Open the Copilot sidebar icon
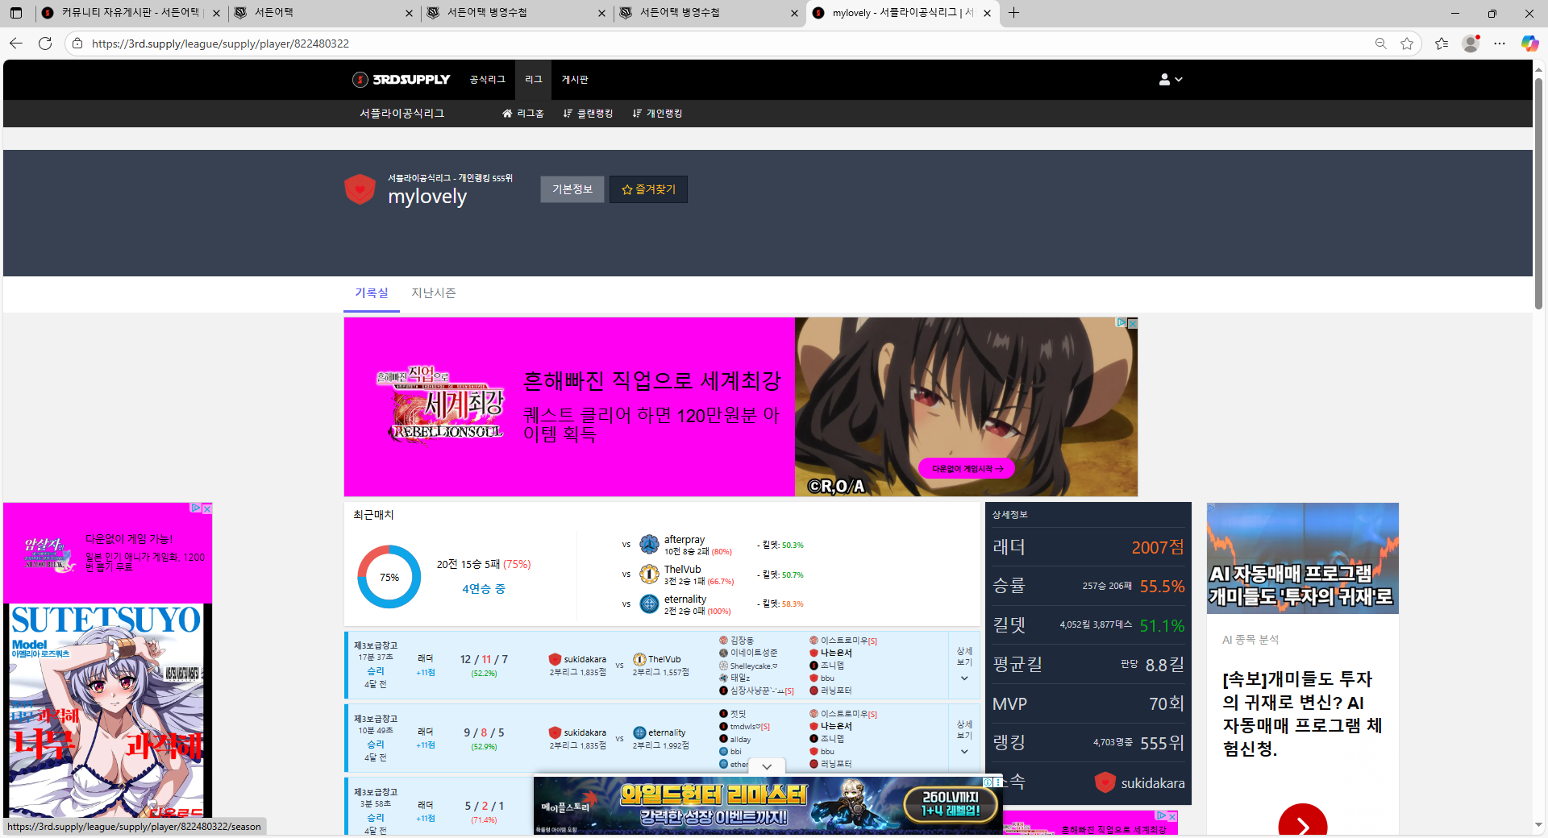Image resolution: width=1548 pixels, height=838 pixels. (x=1529, y=44)
